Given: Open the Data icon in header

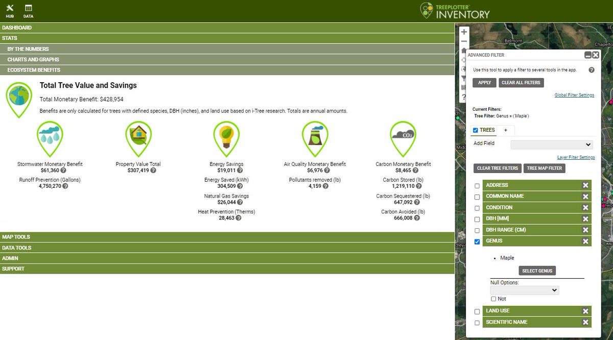Looking at the screenshot, I should pyautogui.click(x=28, y=8).
